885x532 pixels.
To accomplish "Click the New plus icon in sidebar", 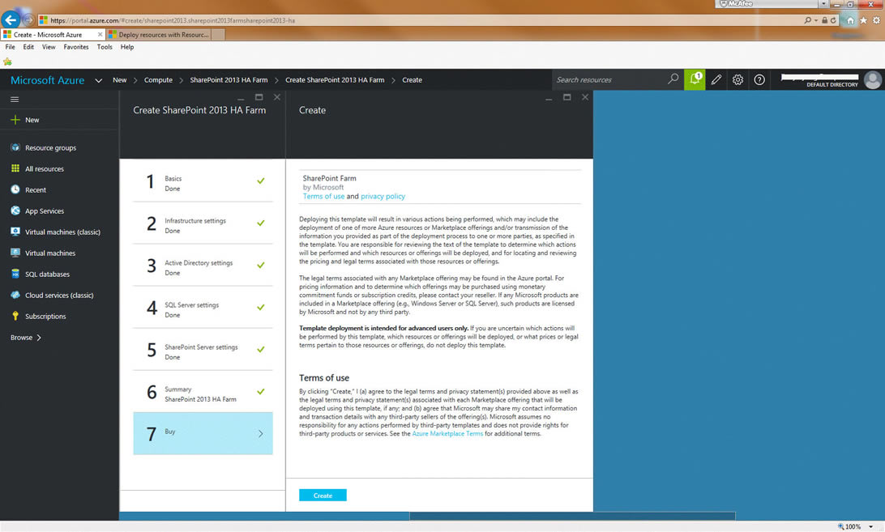I will pos(15,120).
